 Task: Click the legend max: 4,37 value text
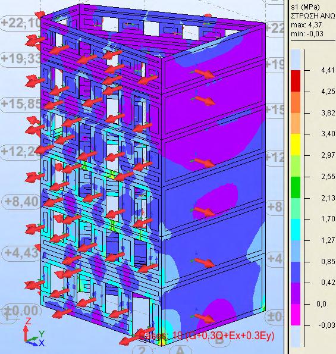point(306,24)
